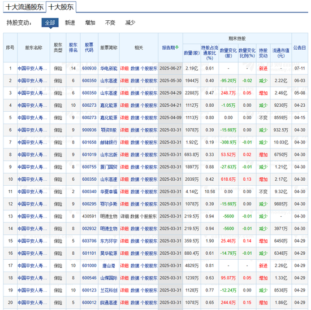Open stock code 601101 link

click(x=89, y=253)
